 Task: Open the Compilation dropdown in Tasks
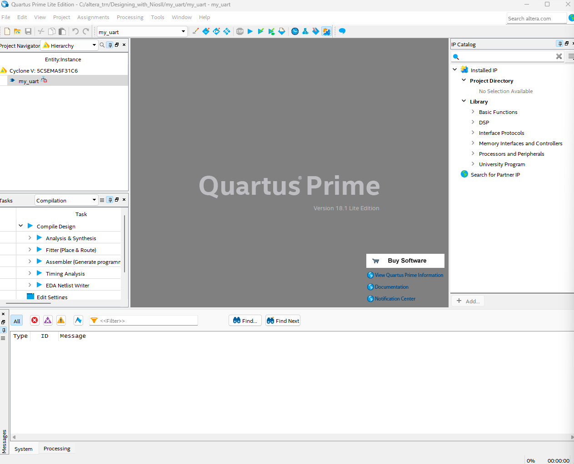66,200
